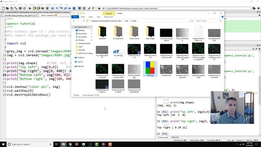The width and height of the screenshot is (261, 147).
Task: Select the RGBY.jpg colored thumbnail
Action: pyautogui.click(x=150, y=69)
